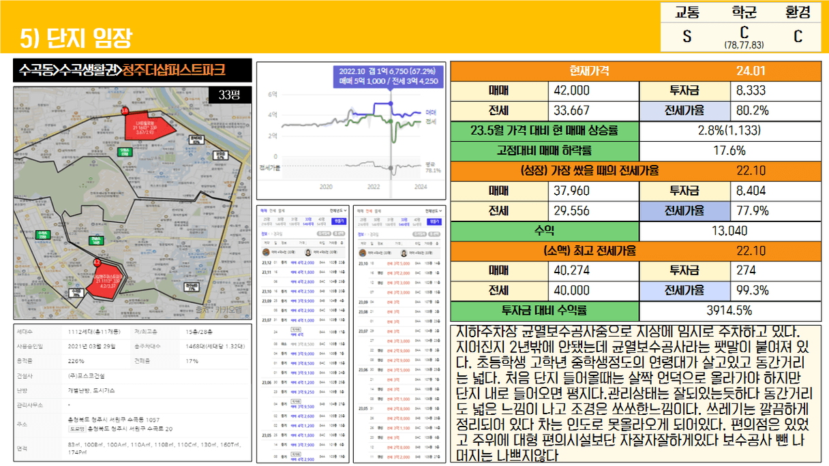Image resolution: width=829 pixels, height=466 pixels.
Task: Click the 80.2% 전세가율 cell
Action: 775,110
